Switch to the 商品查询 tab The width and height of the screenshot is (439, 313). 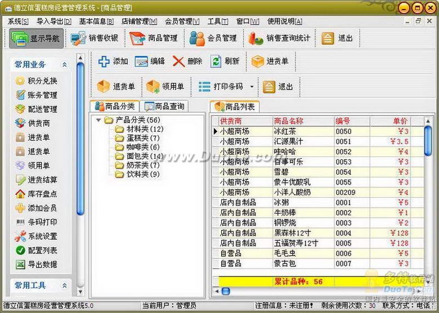click(x=164, y=106)
